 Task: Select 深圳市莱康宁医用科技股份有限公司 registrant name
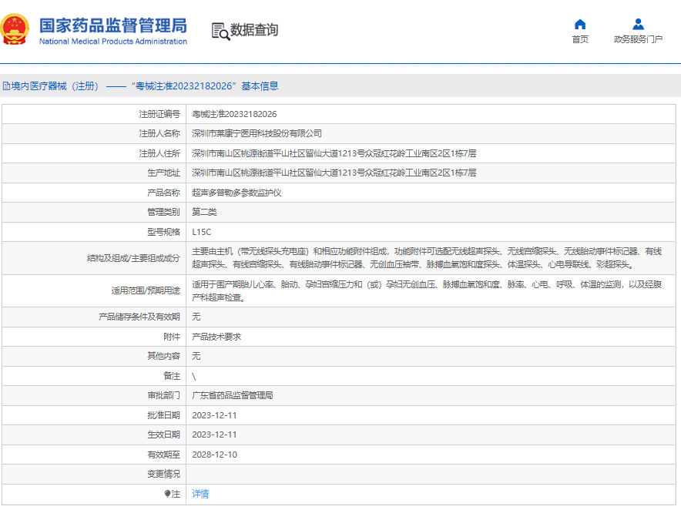[x=257, y=133]
